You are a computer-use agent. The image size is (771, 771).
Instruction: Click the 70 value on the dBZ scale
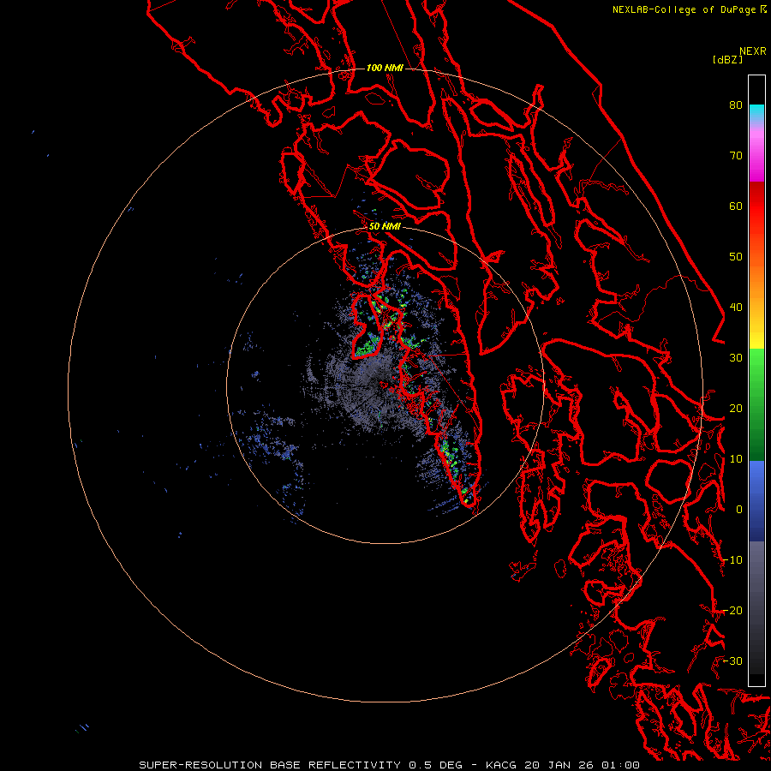click(736, 155)
